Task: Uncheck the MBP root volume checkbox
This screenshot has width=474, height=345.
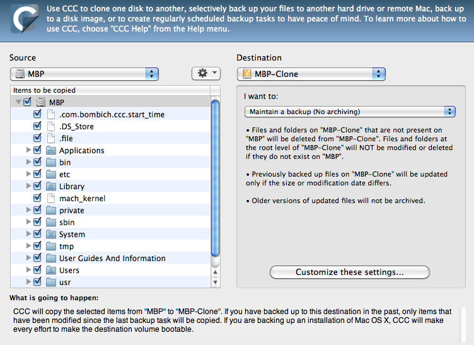Action: tap(27, 102)
